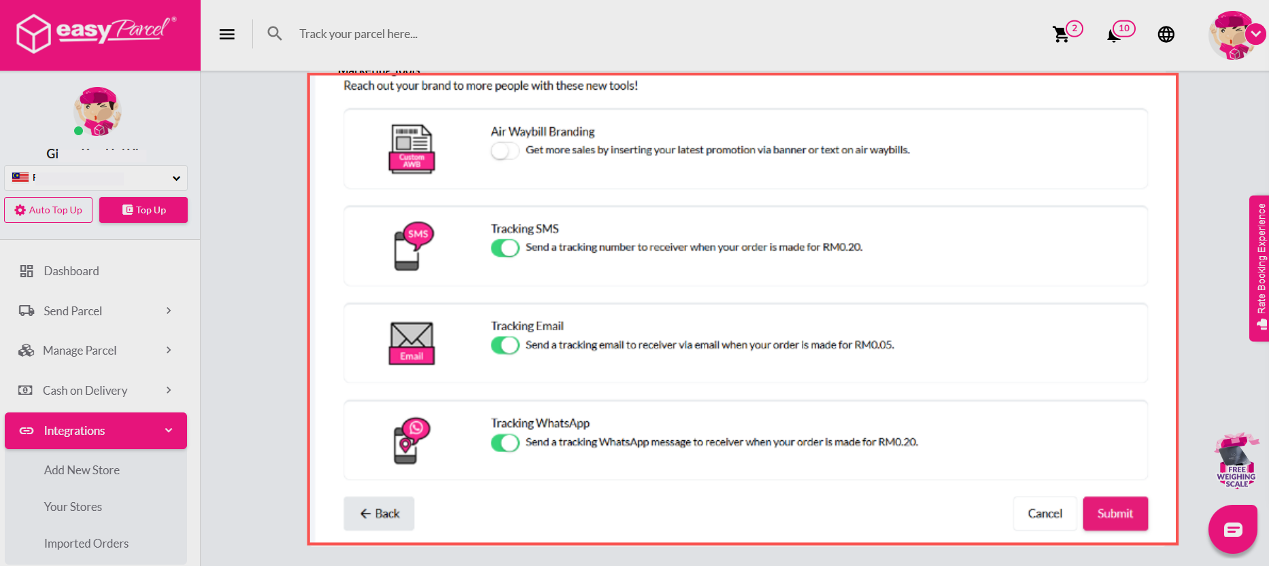Viewport: 1269px width, 566px height.
Task: Open the shopping cart
Action: pos(1060,34)
